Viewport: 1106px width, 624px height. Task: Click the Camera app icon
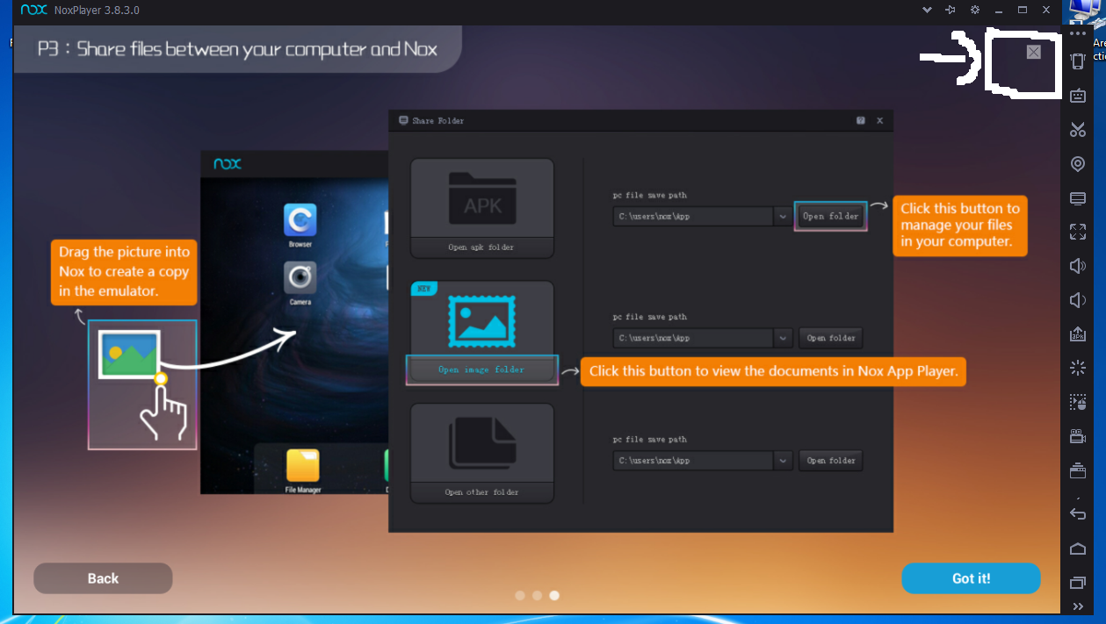[x=300, y=278]
